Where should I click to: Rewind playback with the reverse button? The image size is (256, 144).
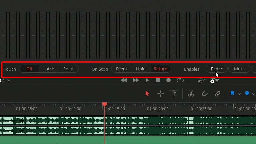click(124, 80)
